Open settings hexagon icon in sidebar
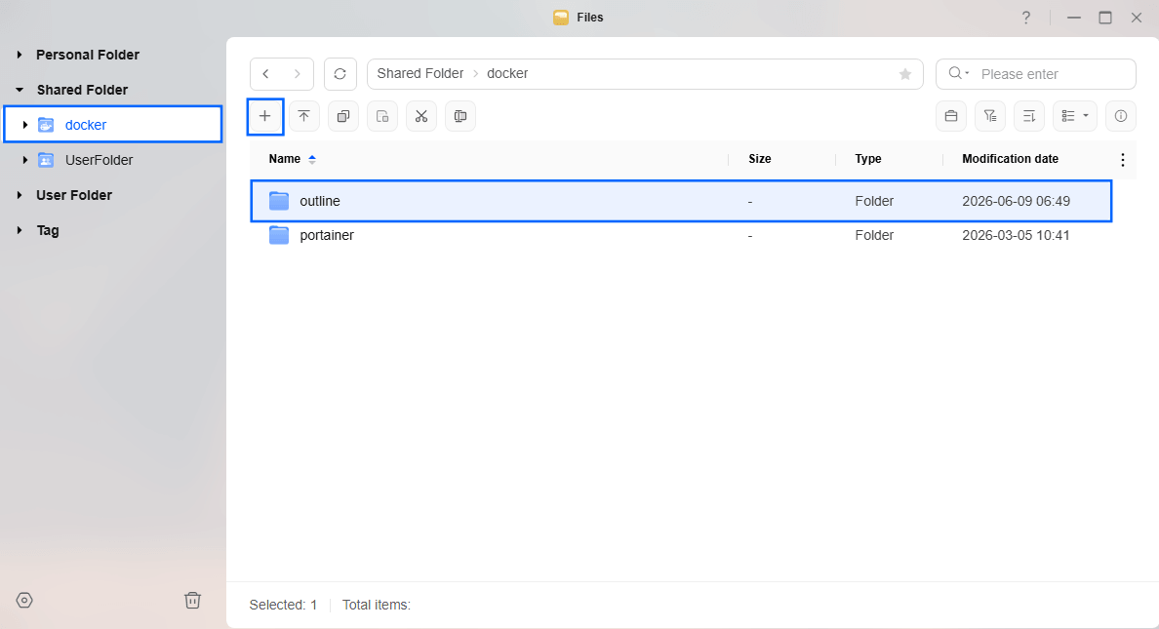1159x629 pixels. point(24,600)
